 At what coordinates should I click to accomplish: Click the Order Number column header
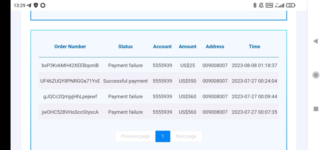click(x=70, y=46)
